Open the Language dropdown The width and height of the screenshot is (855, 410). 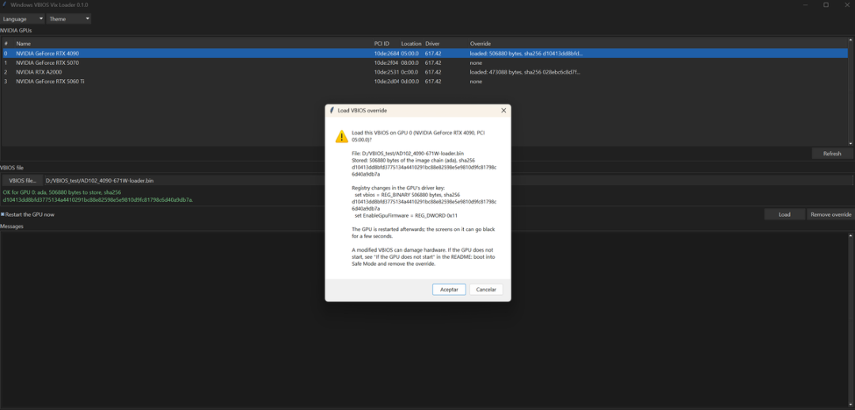coord(22,19)
